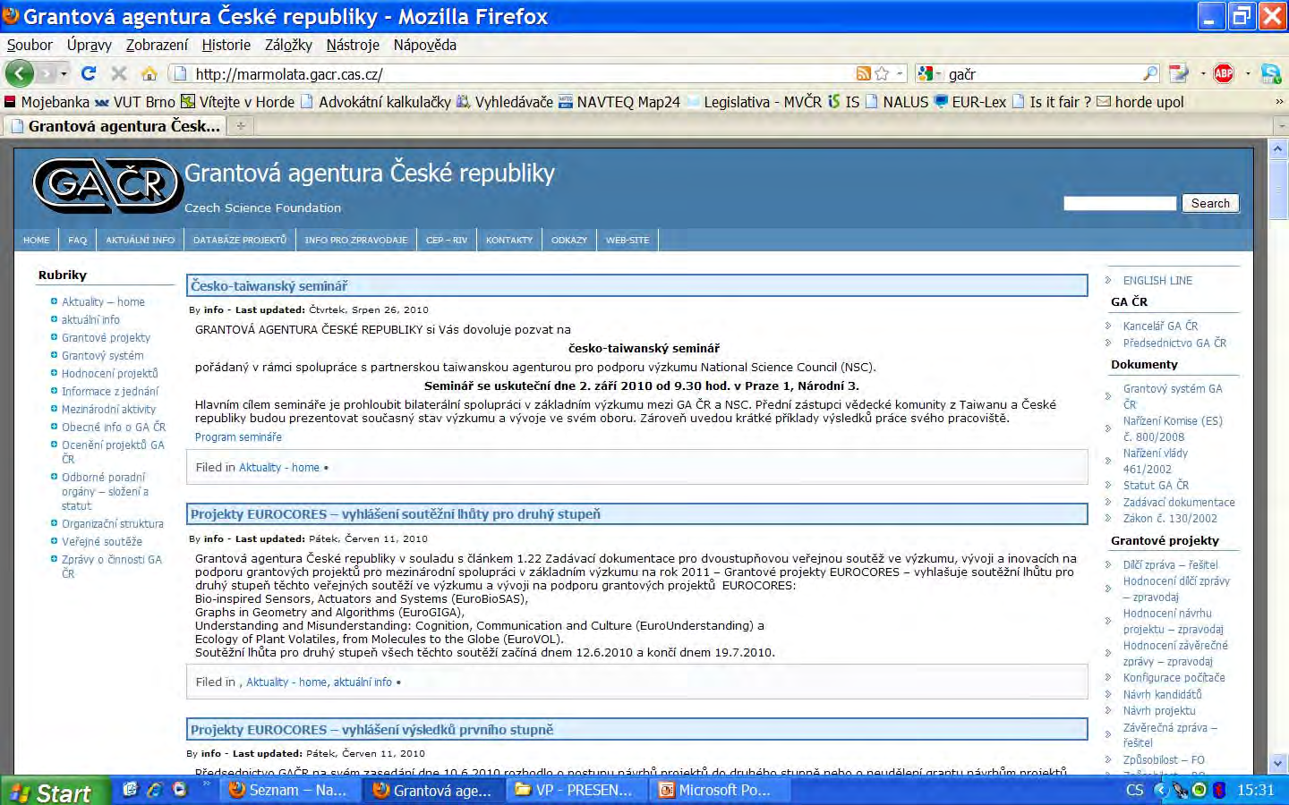Open the Nápověda menu
1289x805 pixels.
(x=424, y=45)
